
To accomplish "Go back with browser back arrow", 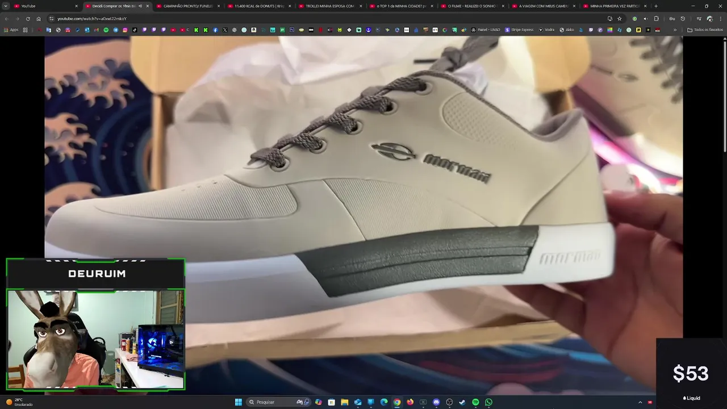I will (x=6, y=18).
